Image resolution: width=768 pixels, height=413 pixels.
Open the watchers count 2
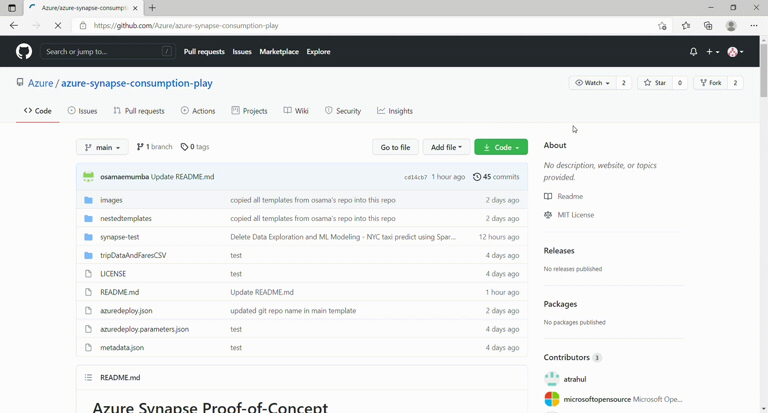624,83
